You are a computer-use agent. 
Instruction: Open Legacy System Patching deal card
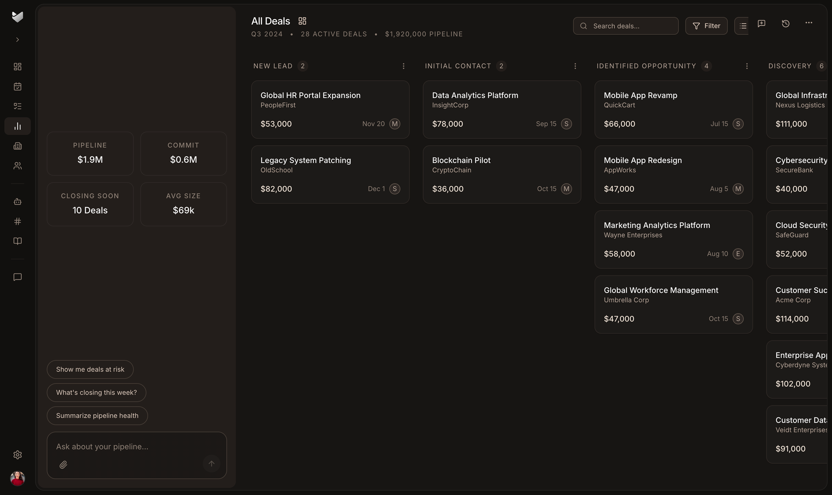330,175
